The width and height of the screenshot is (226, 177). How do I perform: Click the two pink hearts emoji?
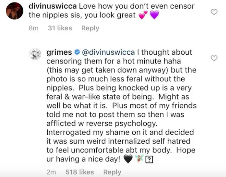coord(143,15)
